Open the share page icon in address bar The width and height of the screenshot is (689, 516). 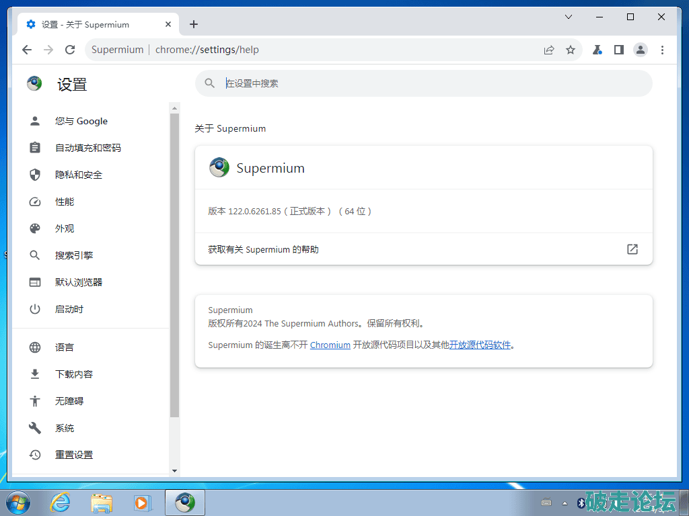coord(549,50)
